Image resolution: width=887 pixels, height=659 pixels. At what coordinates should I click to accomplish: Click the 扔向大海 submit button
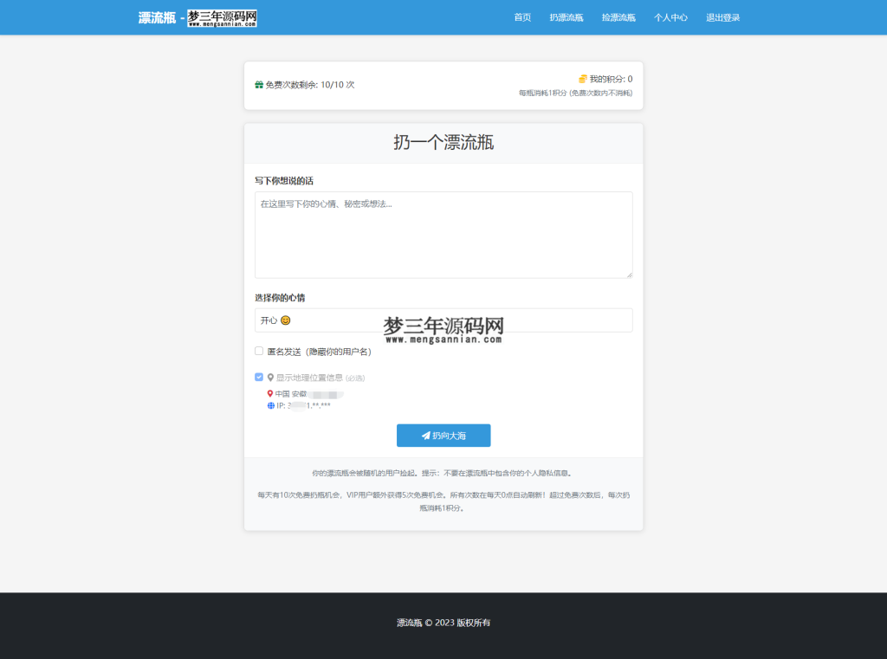coord(443,436)
